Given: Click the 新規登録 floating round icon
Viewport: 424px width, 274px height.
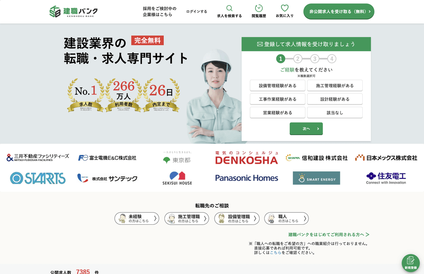Looking at the screenshot, I should coord(410,263).
